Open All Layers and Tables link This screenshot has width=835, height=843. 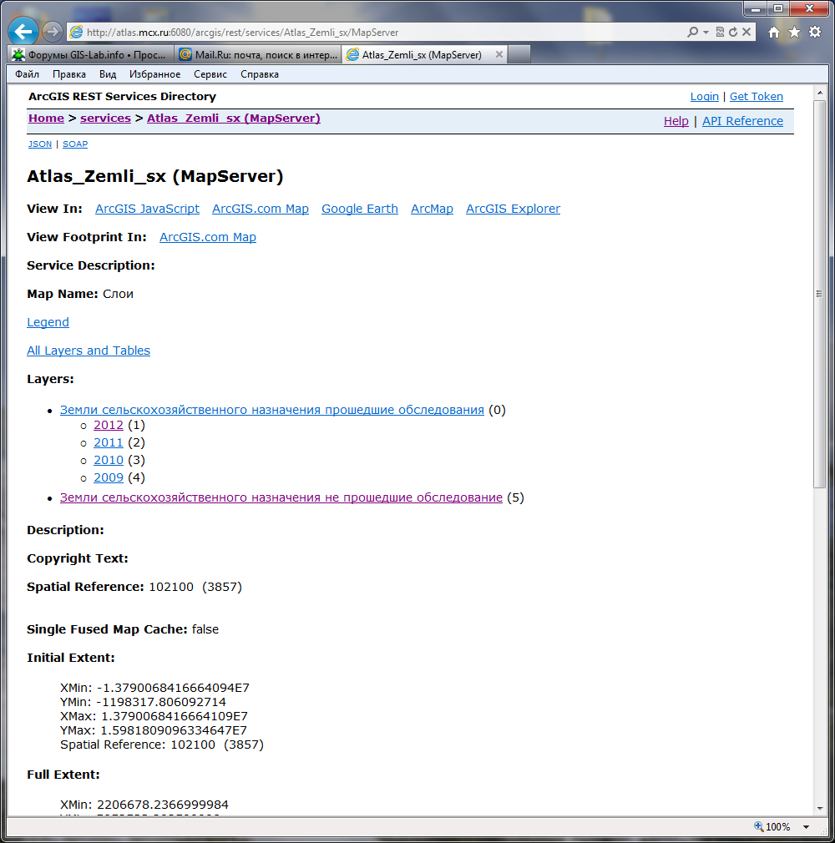(89, 351)
